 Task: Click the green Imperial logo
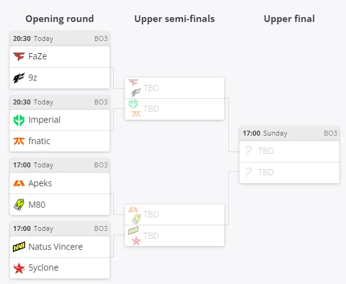point(19,120)
